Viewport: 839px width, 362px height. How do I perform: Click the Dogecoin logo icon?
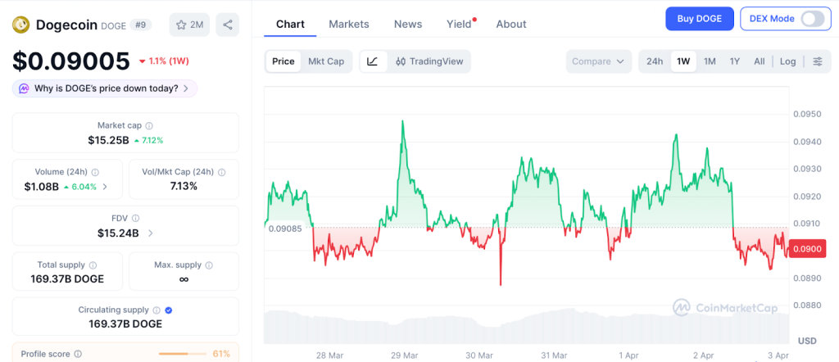tap(20, 25)
